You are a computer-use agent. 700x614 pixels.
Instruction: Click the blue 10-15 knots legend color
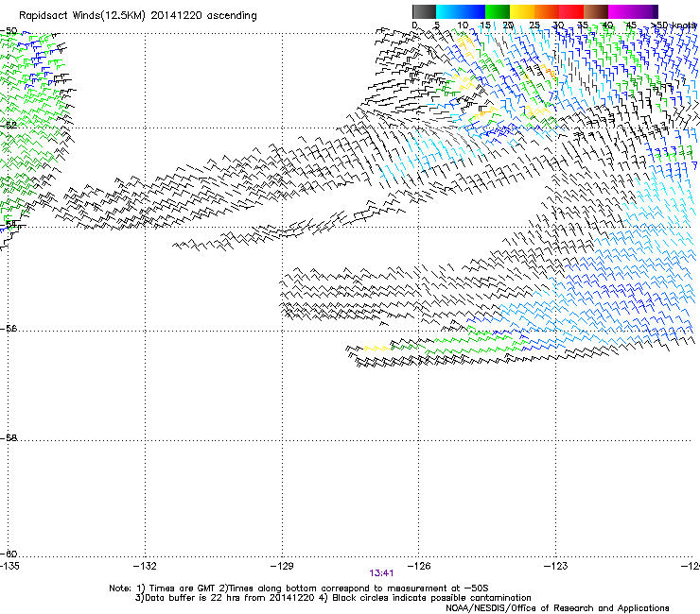click(473, 11)
